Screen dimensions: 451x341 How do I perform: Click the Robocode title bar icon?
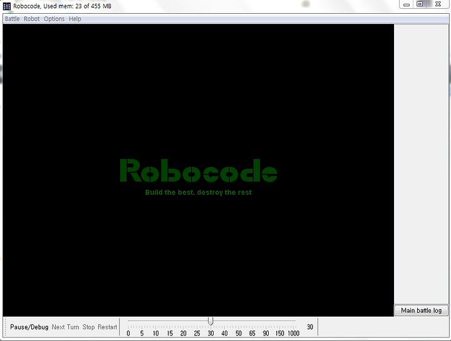click(x=7, y=6)
